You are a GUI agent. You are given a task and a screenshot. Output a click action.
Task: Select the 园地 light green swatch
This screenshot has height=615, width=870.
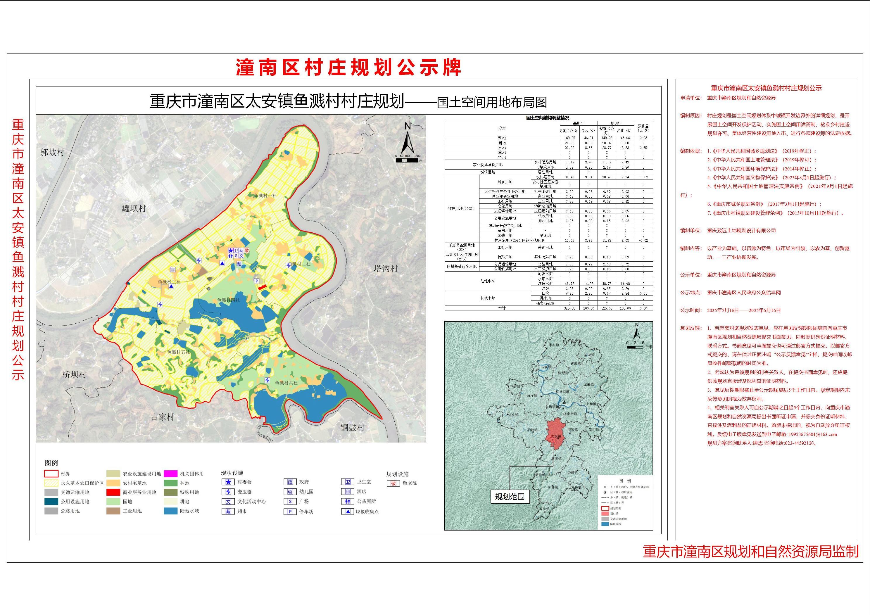click(x=113, y=501)
